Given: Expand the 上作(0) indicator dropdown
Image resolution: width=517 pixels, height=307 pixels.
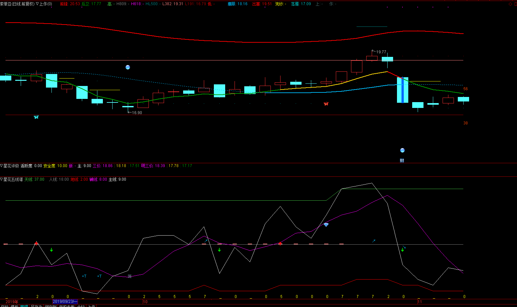Looking at the screenshot, I should [37, 4].
